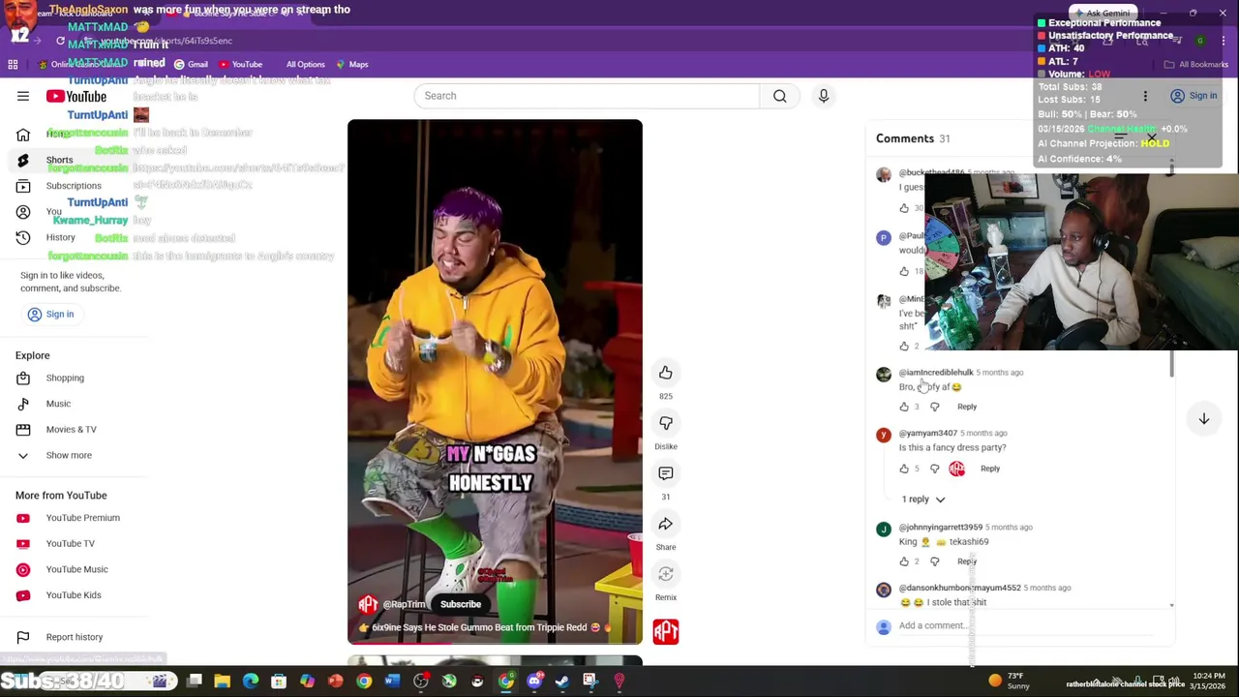The image size is (1239, 697).
Task: Reply to the @johnnyingarrett3959 comment
Action: [967, 561]
